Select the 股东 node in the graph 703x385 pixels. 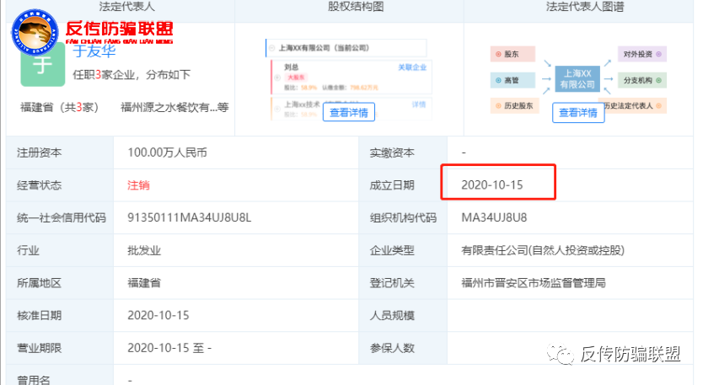click(x=512, y=54)
